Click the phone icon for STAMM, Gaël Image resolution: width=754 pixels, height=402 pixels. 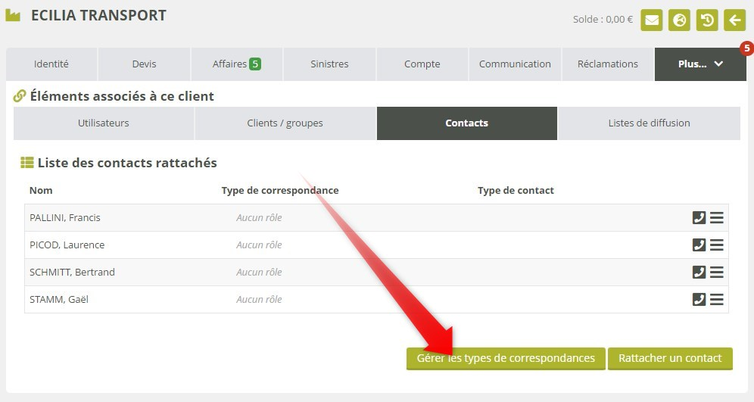pos(699,300)
